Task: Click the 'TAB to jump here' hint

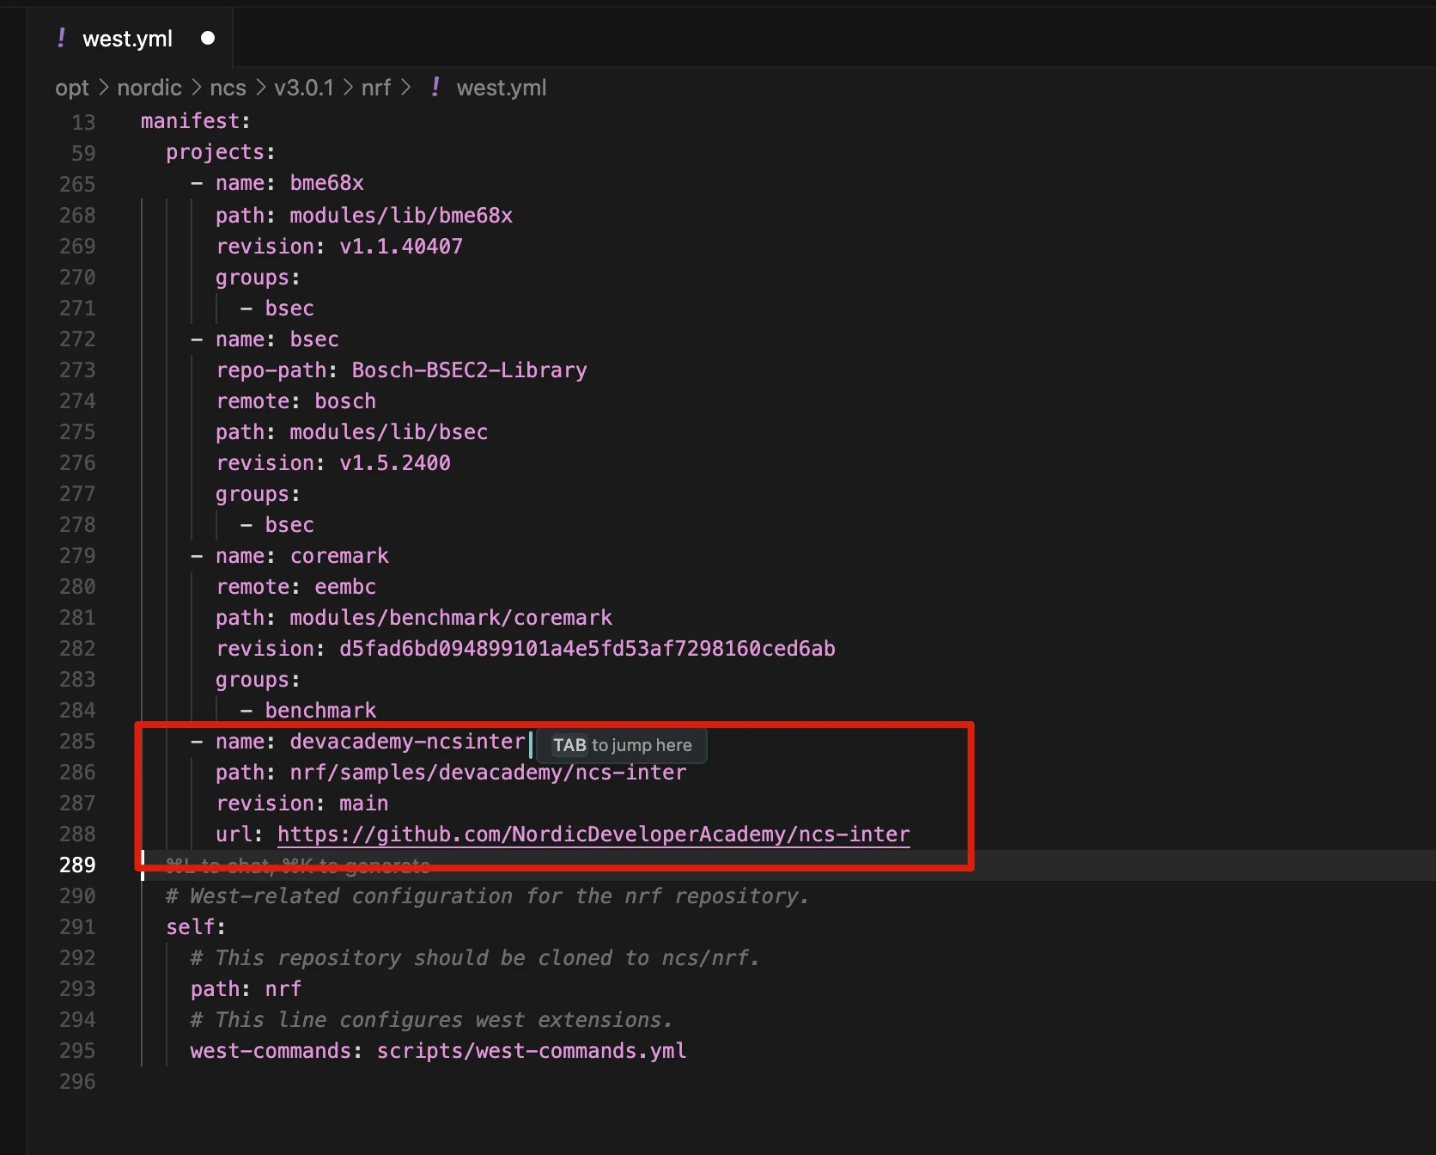Action: click(621, 745)
